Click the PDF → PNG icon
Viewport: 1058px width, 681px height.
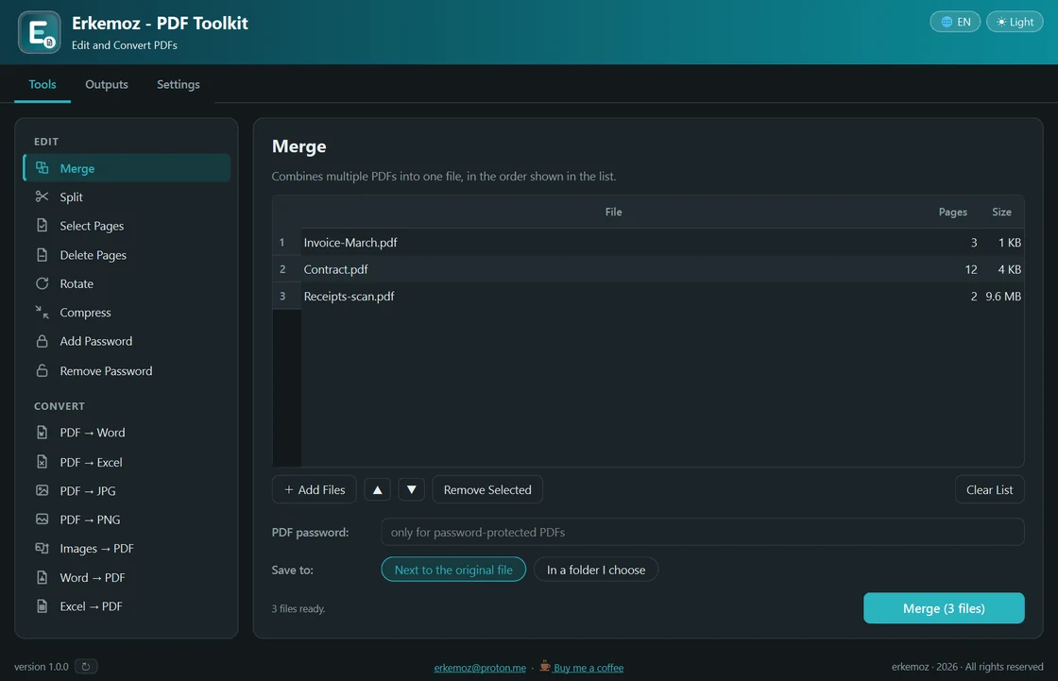42,519
